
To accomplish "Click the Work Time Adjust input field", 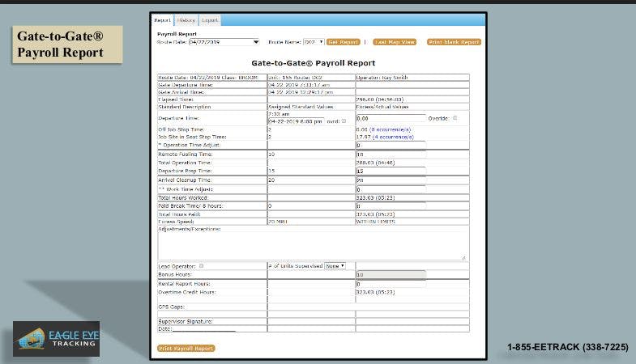I will 391,189.
